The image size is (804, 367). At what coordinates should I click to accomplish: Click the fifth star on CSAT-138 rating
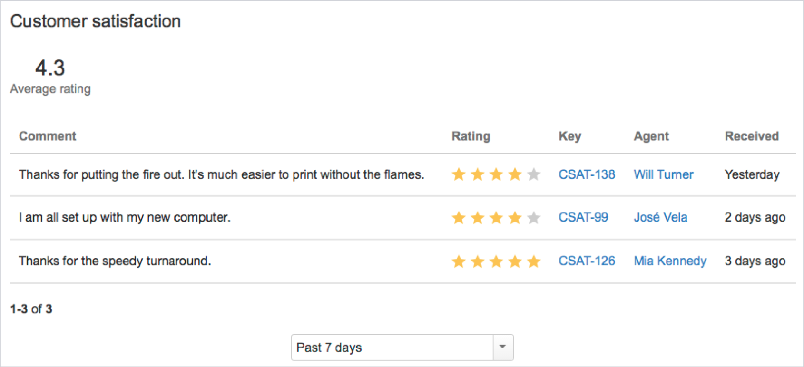click(x=534, y=174)
